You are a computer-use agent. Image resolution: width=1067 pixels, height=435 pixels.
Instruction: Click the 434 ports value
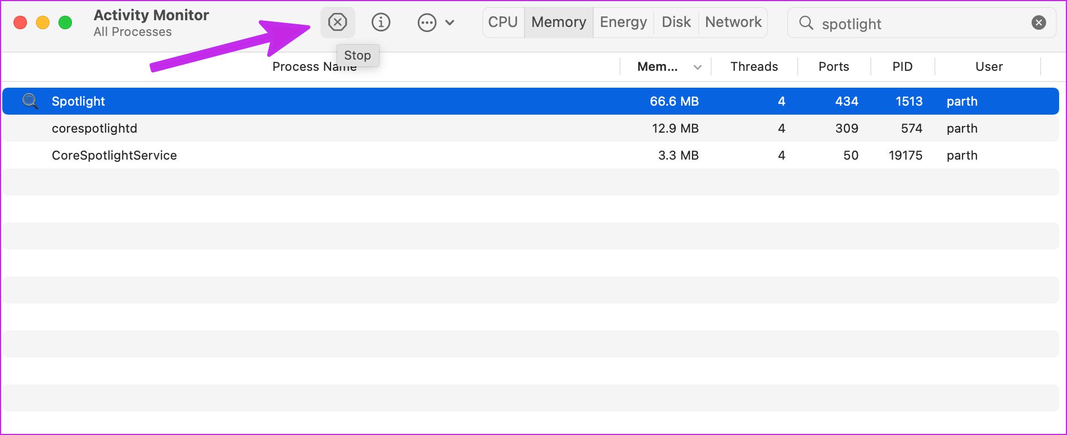coord(847,101)
